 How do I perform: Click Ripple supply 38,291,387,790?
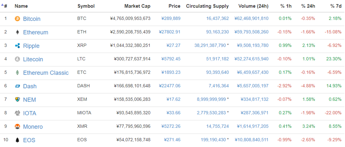(x=210, y=45)
